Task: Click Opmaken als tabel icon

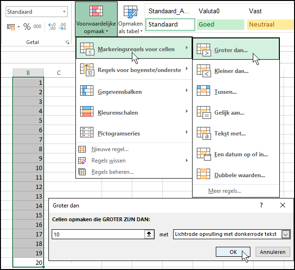Action: 130,19
